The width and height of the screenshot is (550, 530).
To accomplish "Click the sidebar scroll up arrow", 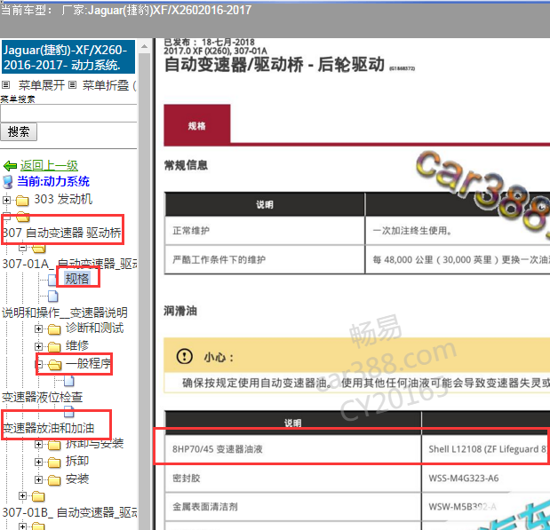I will pos(144,46).
